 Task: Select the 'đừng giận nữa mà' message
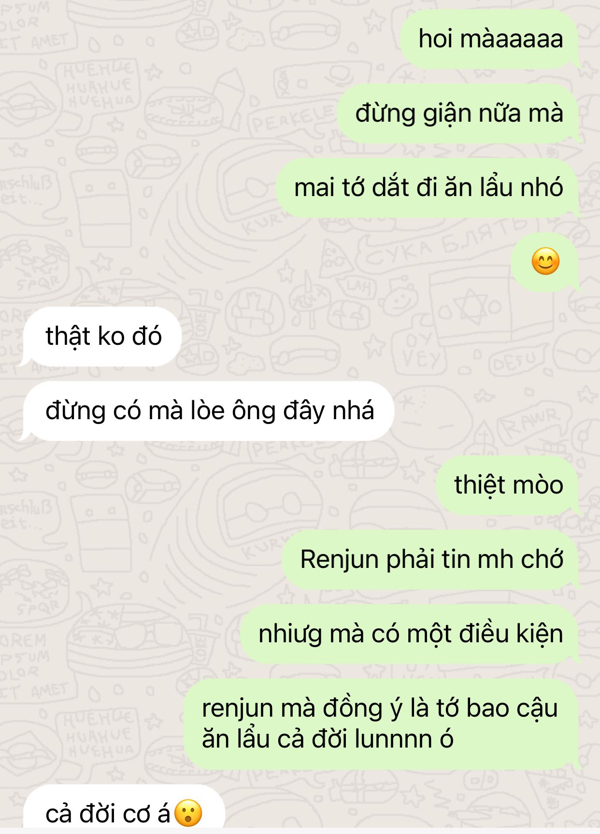pos(458,113)
